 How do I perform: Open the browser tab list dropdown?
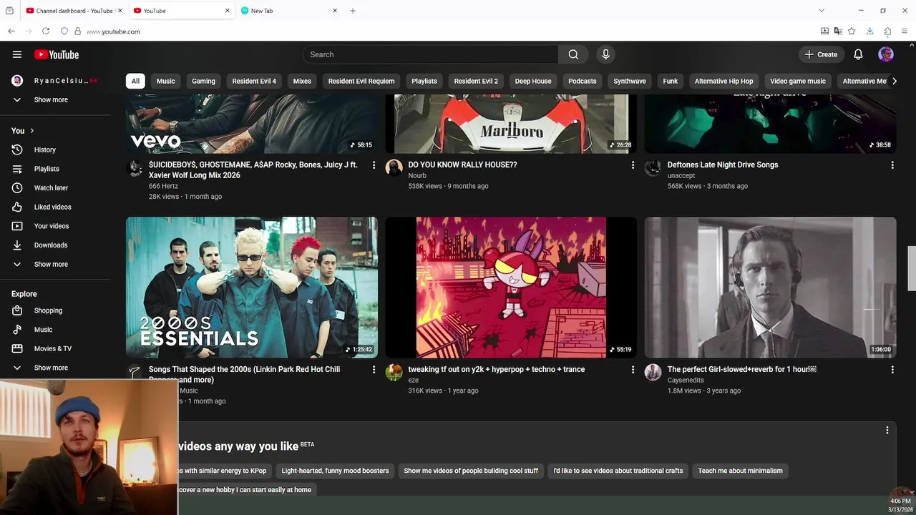point(821,11)
